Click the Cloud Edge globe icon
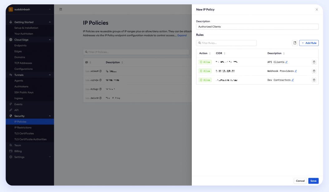This screenshot has height=192, width=329. [x=11, y=40]
